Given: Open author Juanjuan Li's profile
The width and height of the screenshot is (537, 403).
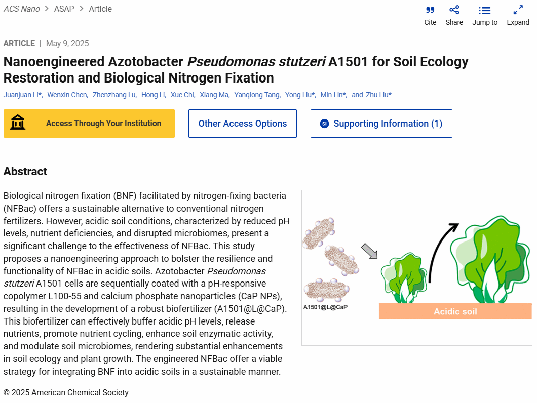Looking at the screenshot, I should (x=22, y=95).
